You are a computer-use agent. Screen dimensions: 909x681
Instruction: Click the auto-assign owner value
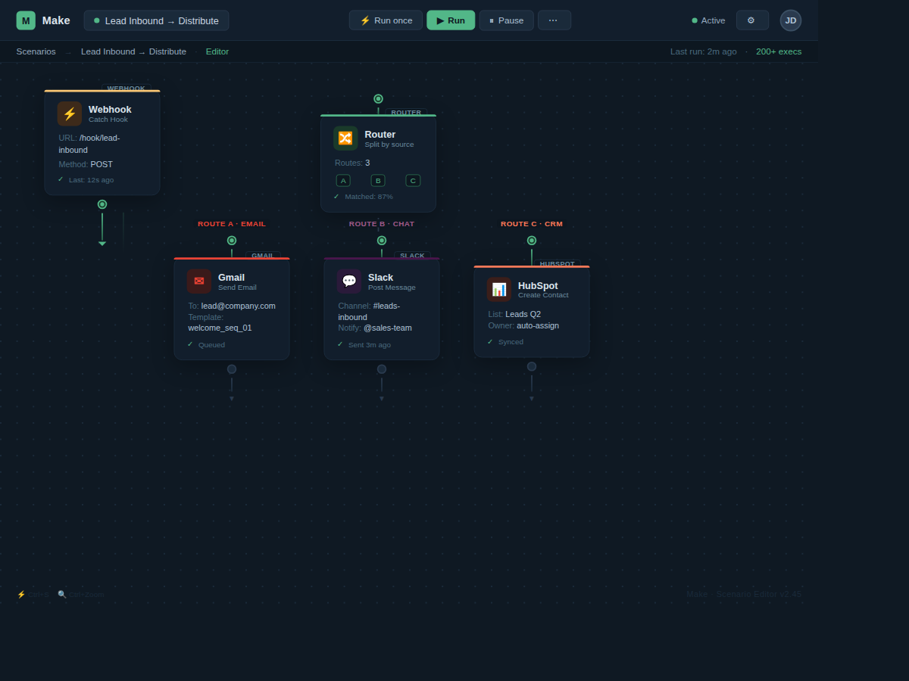tap(538, 325)
